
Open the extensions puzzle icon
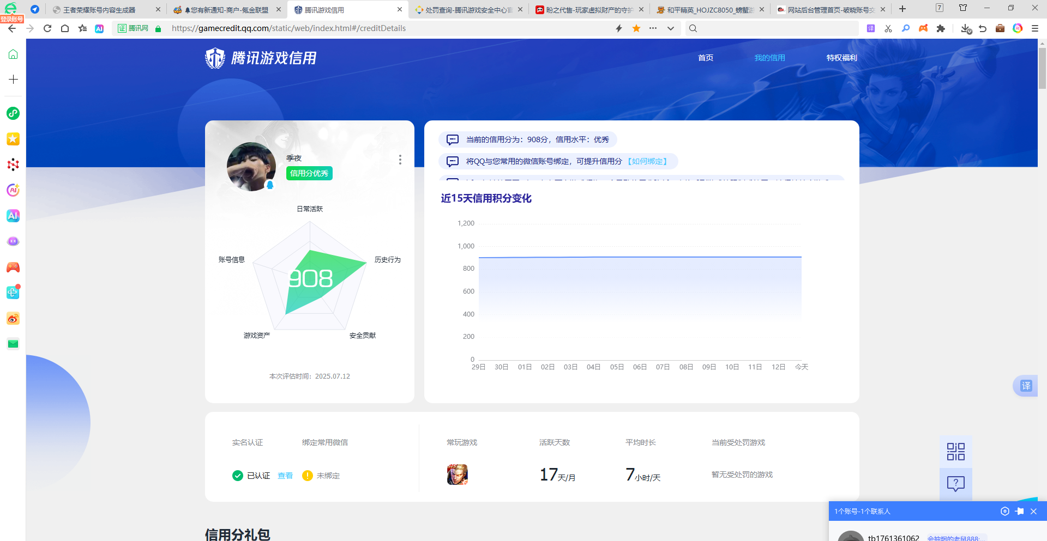941,28
